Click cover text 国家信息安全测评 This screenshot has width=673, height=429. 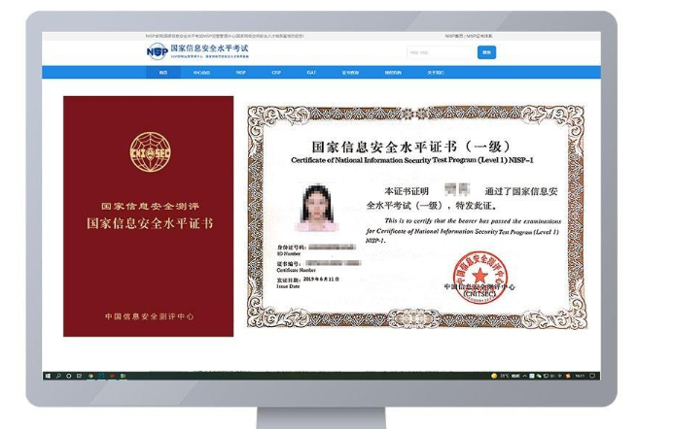pyautogui.click(x=150, y=206)
